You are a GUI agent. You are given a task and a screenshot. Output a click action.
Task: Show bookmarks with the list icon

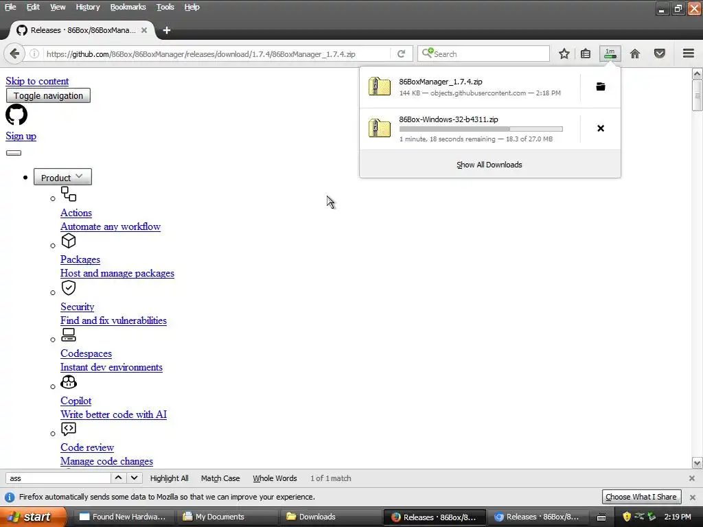pyautogui.click(x=586, y=54)
